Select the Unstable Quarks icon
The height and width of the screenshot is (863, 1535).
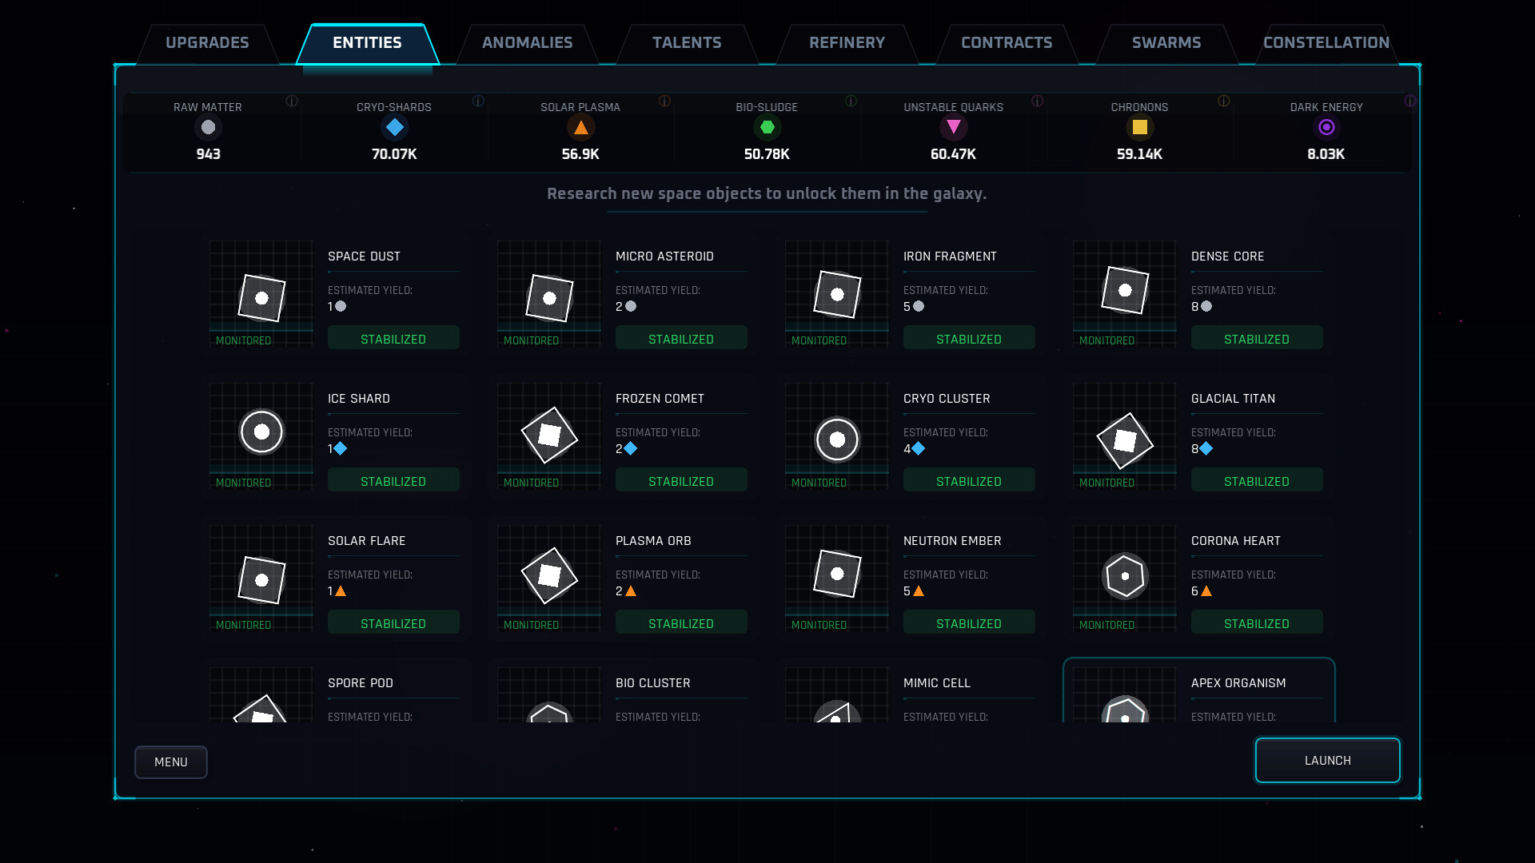click(954, 127)
